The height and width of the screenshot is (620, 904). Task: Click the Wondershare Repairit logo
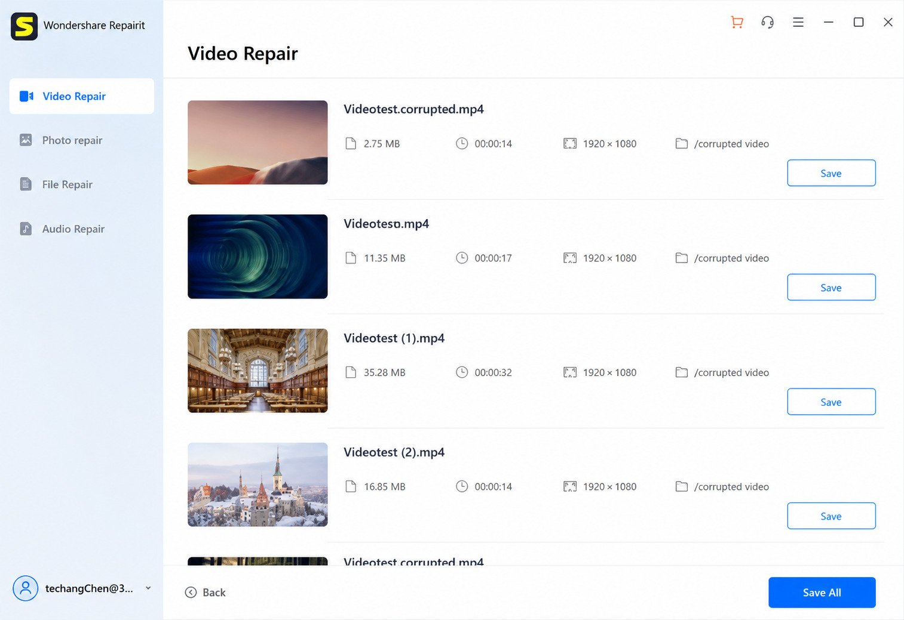(x=24, y=26)
